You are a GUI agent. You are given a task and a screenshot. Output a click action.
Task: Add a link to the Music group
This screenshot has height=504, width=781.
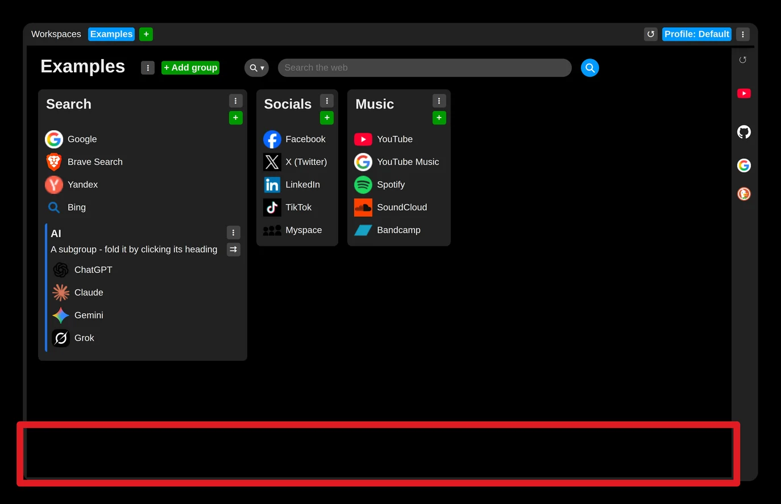[x=439, y=118]
